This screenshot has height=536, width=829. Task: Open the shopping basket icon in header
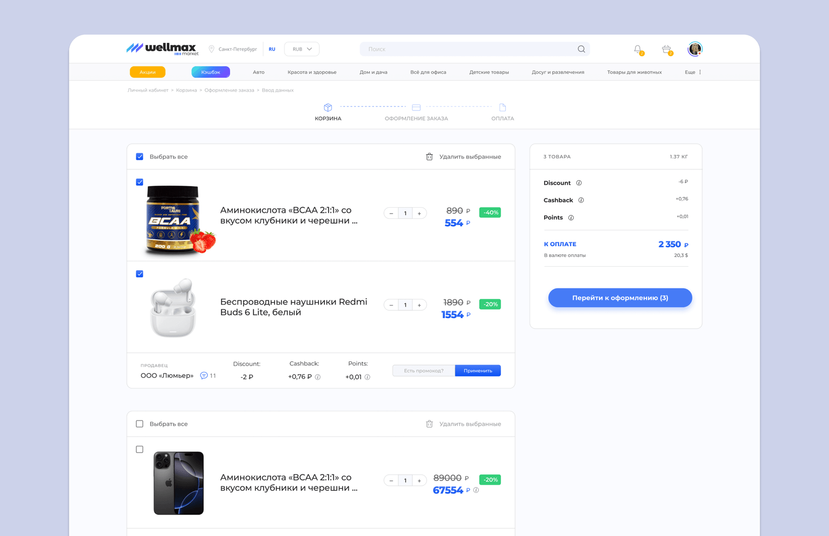(667, 49)
